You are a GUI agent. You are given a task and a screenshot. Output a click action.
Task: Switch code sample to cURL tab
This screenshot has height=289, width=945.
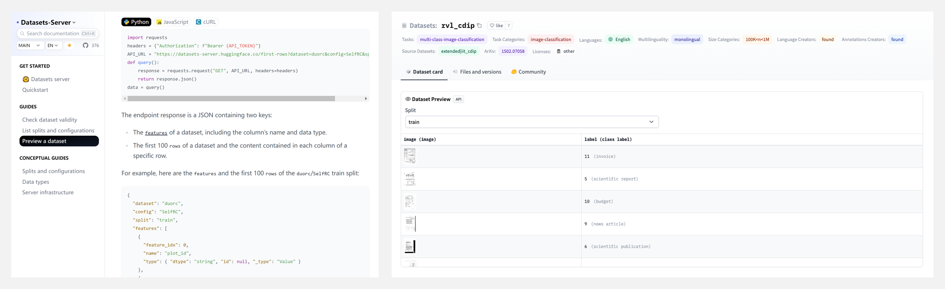click(x=206, y=22)
